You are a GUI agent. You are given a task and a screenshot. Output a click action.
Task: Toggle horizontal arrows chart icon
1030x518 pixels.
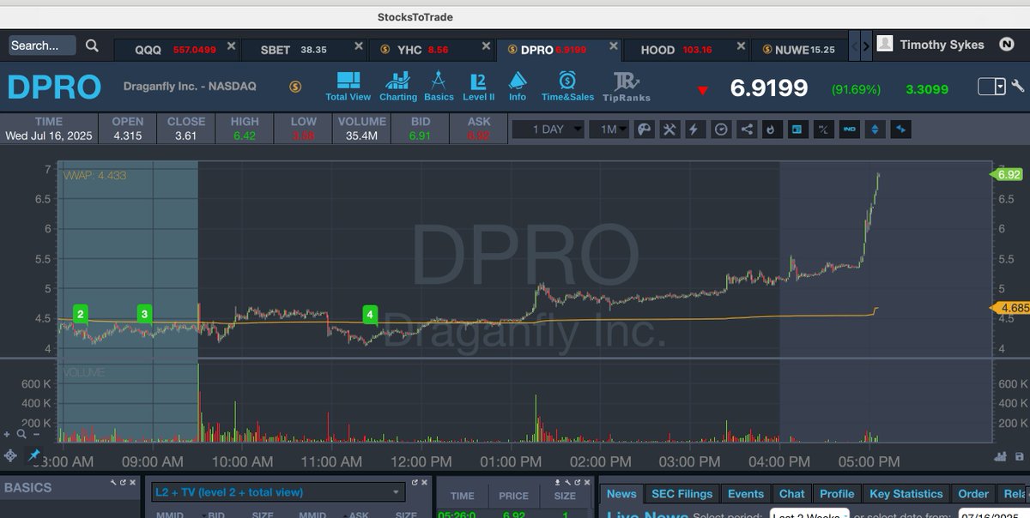coord(900,129)
